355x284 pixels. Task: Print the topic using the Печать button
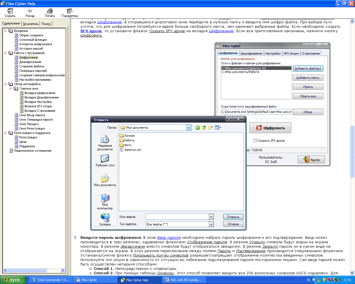point(50,13)
